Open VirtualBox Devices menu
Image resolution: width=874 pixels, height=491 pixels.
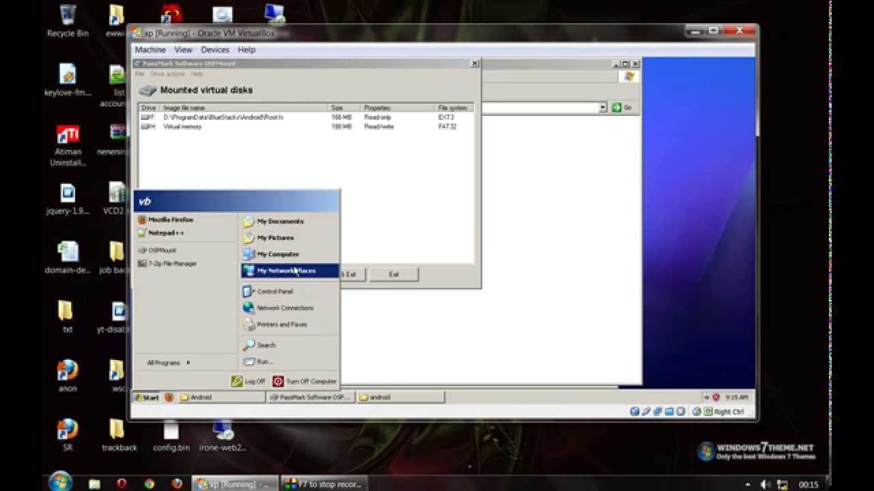click(215, 50)
